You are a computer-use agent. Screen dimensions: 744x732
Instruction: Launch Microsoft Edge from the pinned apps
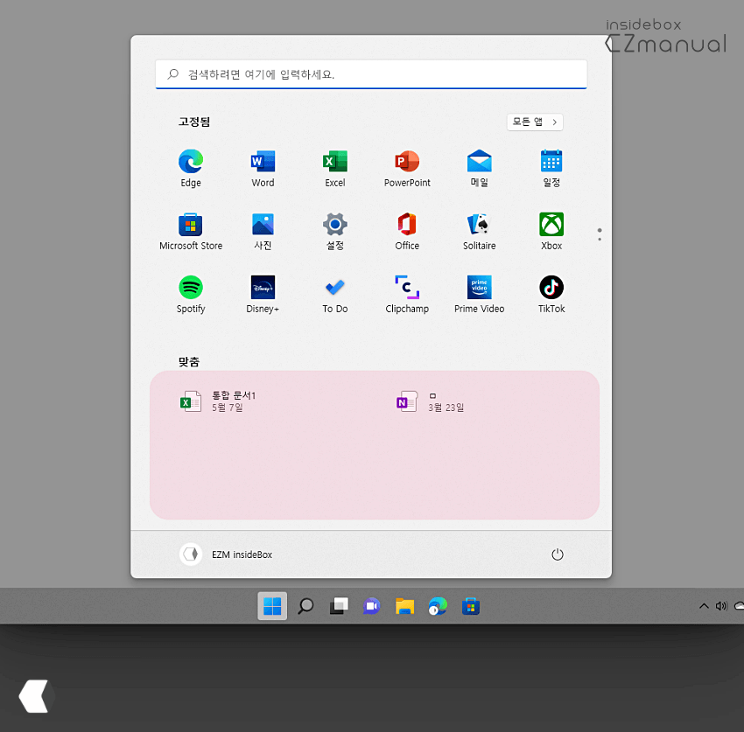(x=190, y=161)
